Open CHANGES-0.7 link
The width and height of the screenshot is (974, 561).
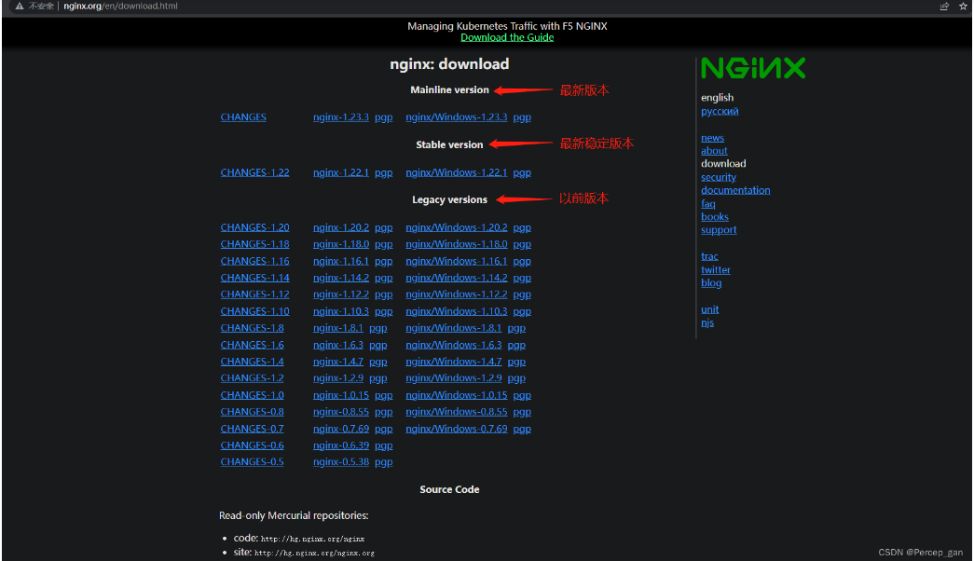tap(253, 429)
